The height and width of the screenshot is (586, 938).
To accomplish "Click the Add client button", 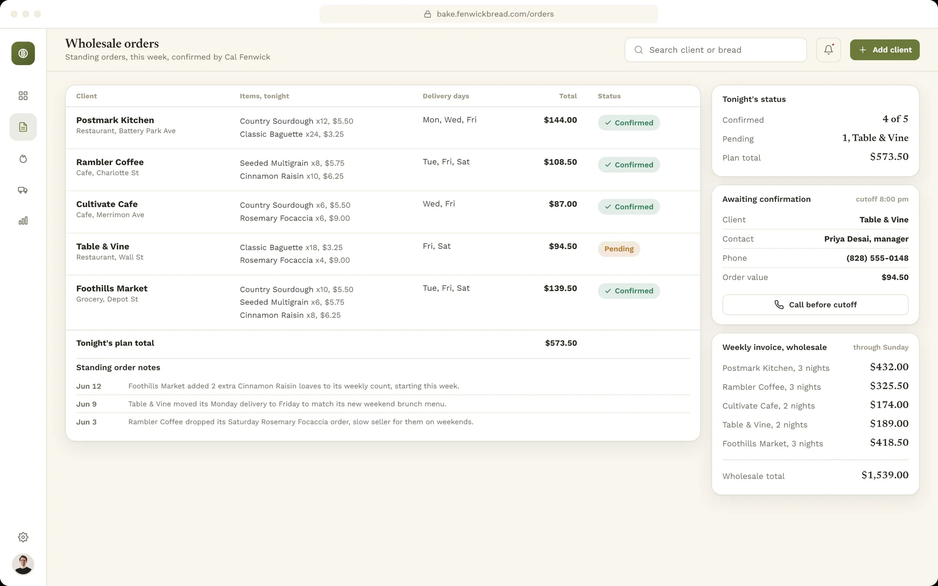I will (885, 50).
